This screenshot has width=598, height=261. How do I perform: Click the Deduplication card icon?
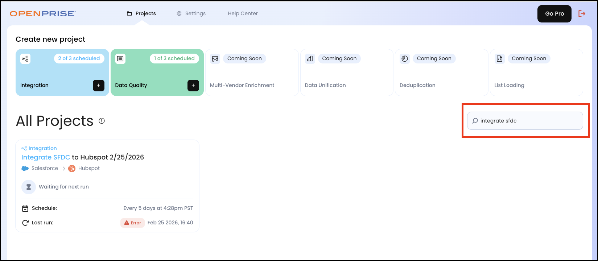pyautogui.click(x=405, y=59)
